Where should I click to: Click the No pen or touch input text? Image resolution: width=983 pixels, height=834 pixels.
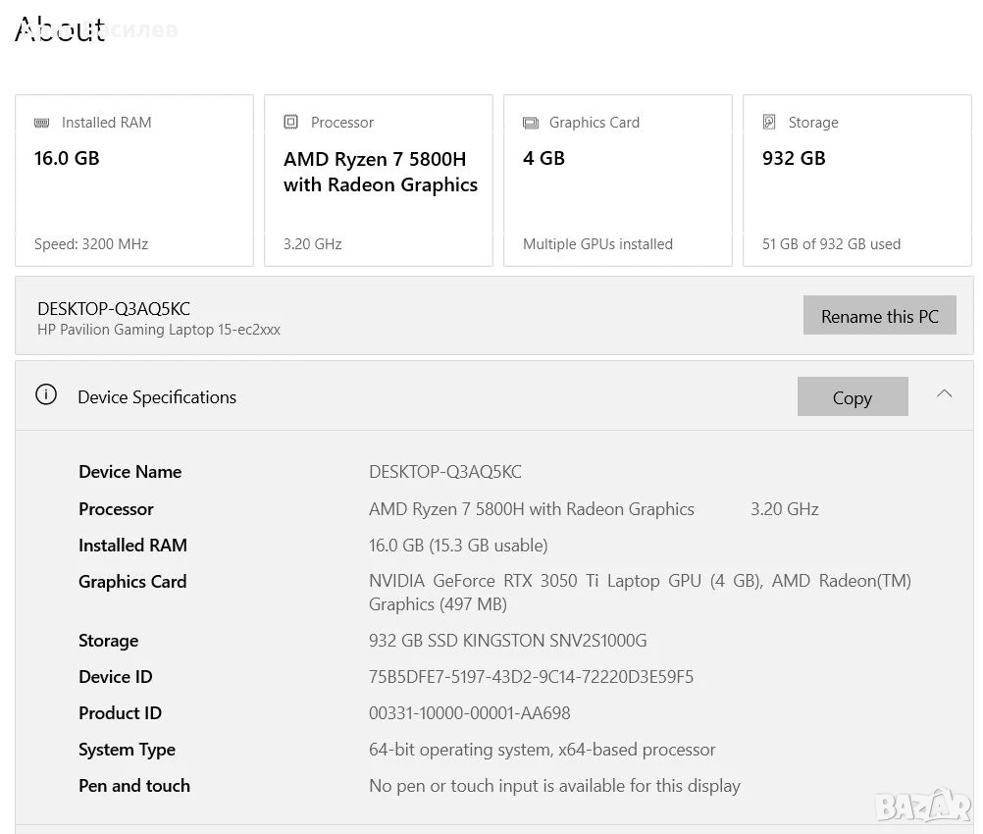[555, 786]
